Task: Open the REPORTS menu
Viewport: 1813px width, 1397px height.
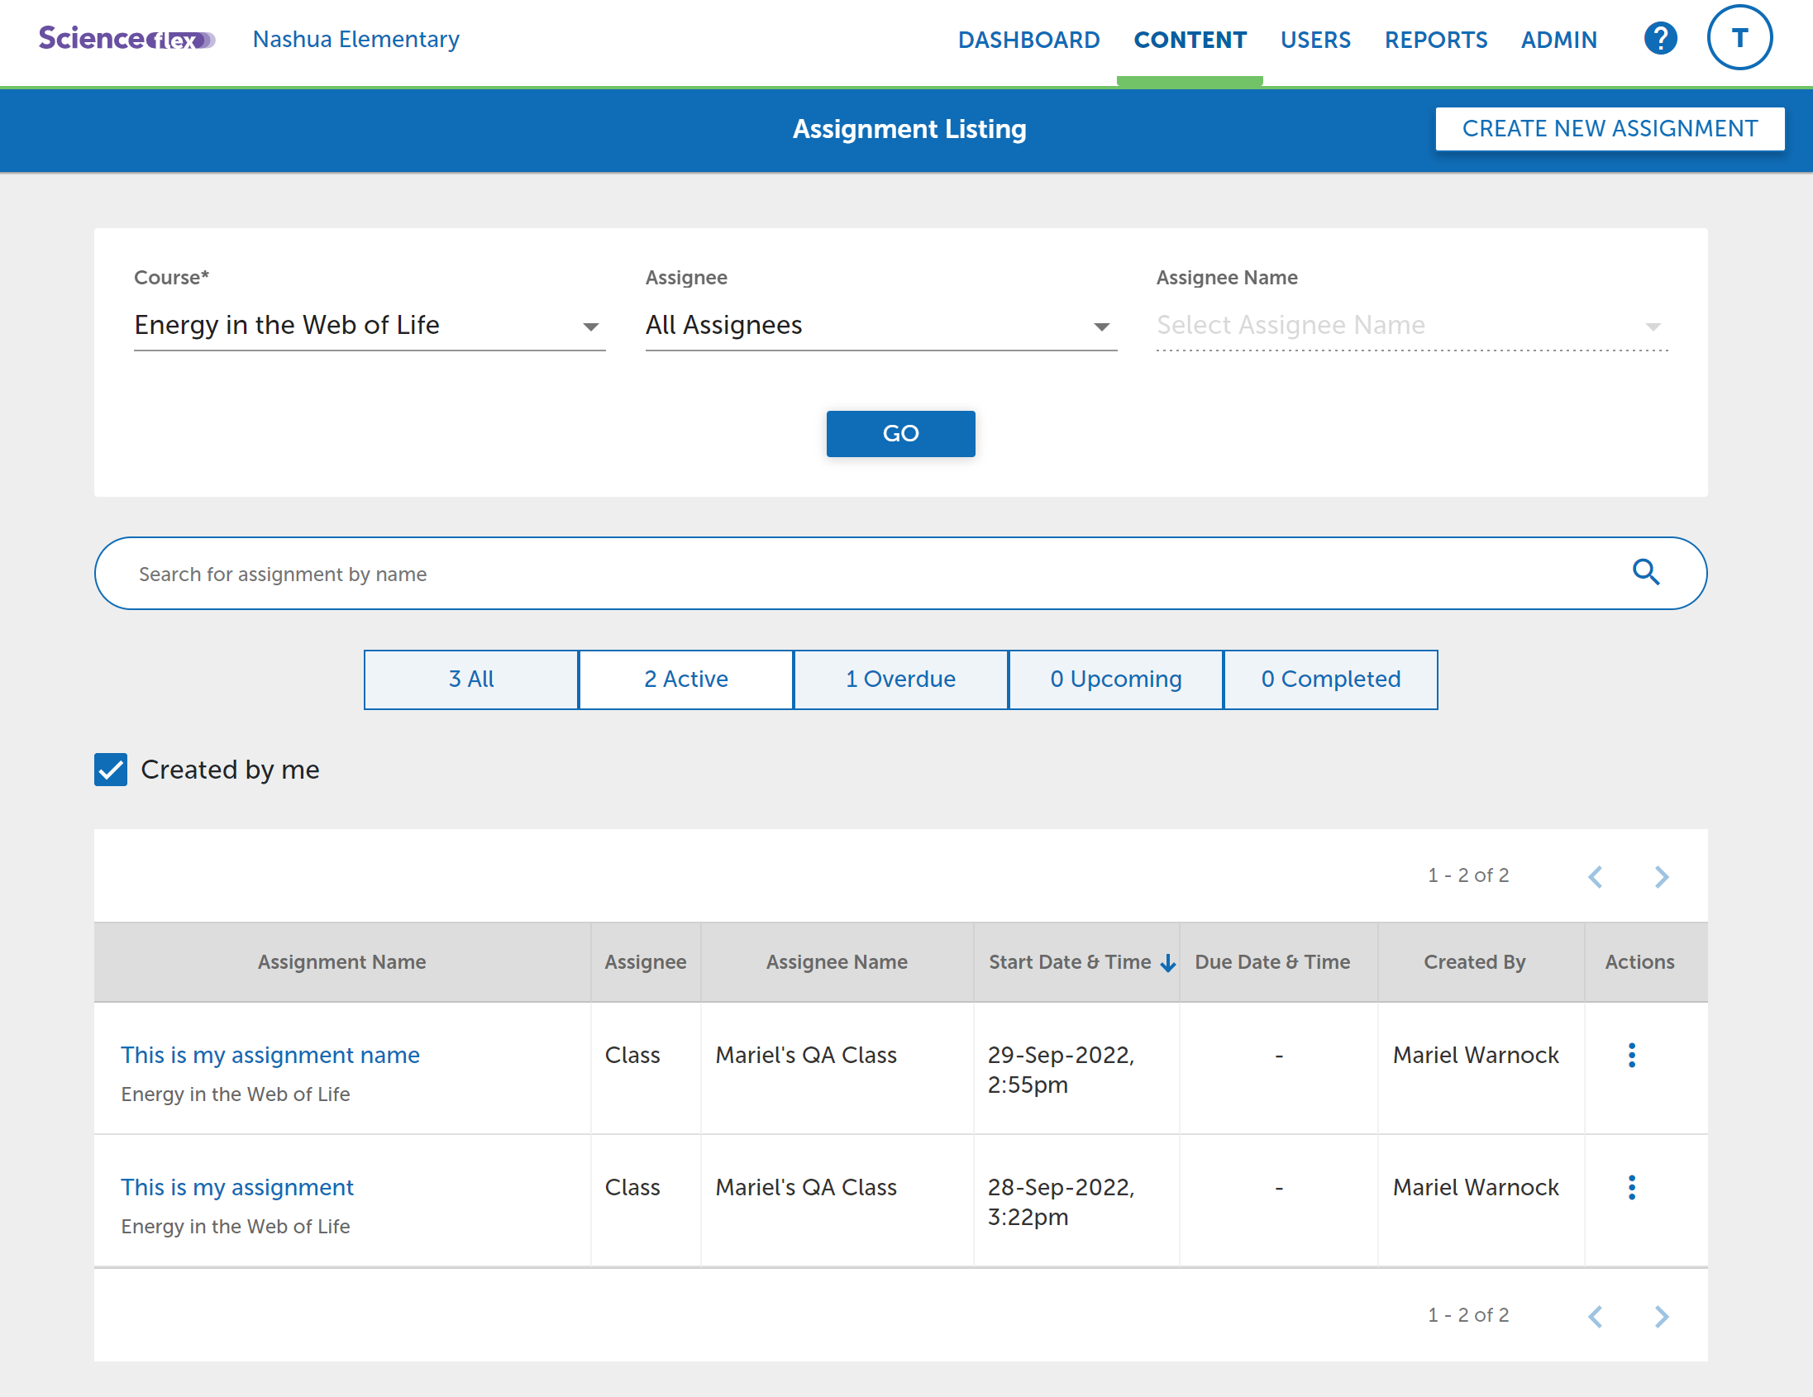Action: (1435, 40)
